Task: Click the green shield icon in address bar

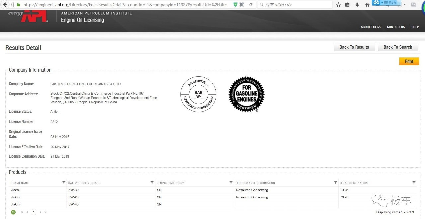Action: click(235, 5)
